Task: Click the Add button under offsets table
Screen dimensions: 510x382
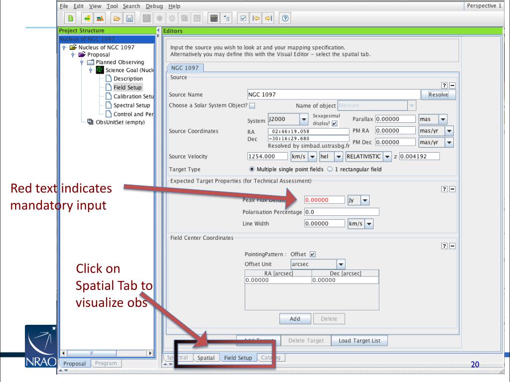Action: (x=295, y=319)
